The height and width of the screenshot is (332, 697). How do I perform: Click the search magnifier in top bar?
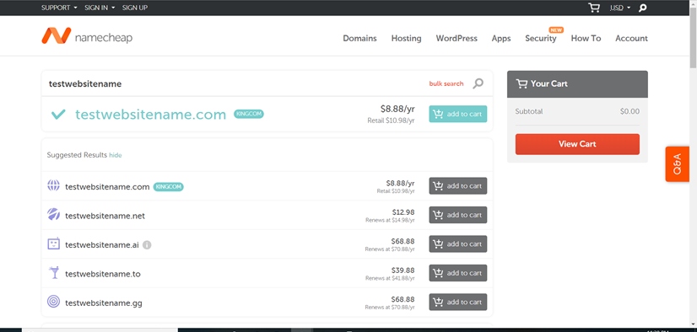(x=642, y=8)
